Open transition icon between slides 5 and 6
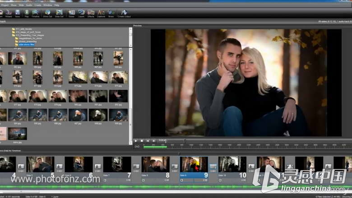352x198 pixels. click(x=59, y=166)
